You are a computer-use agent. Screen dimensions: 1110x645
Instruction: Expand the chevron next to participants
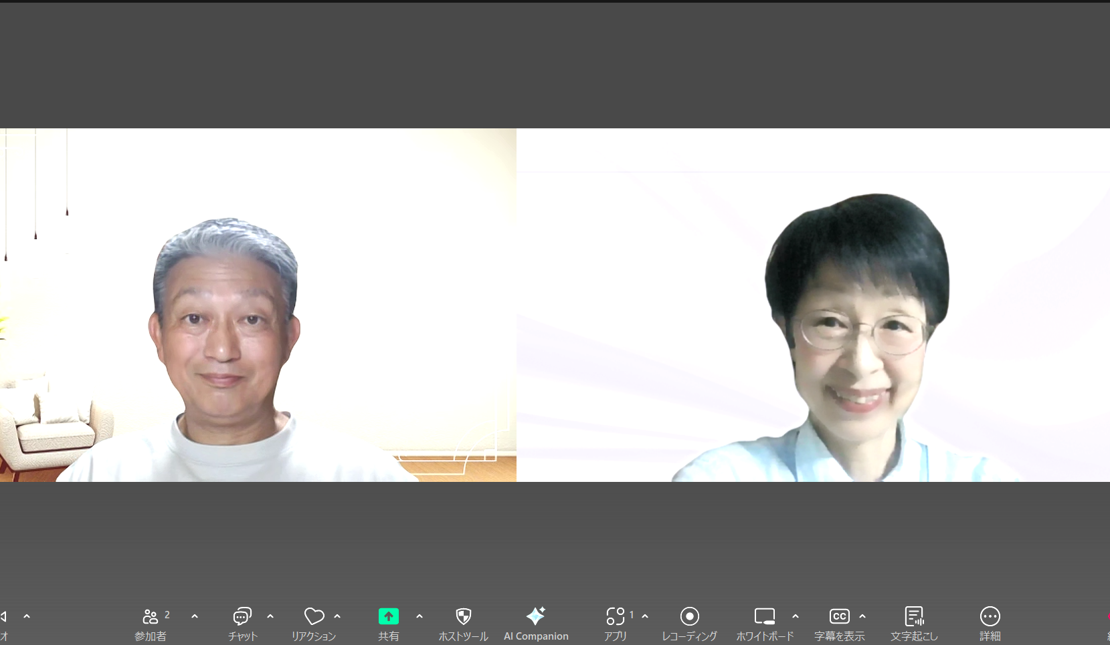(195, 616)
